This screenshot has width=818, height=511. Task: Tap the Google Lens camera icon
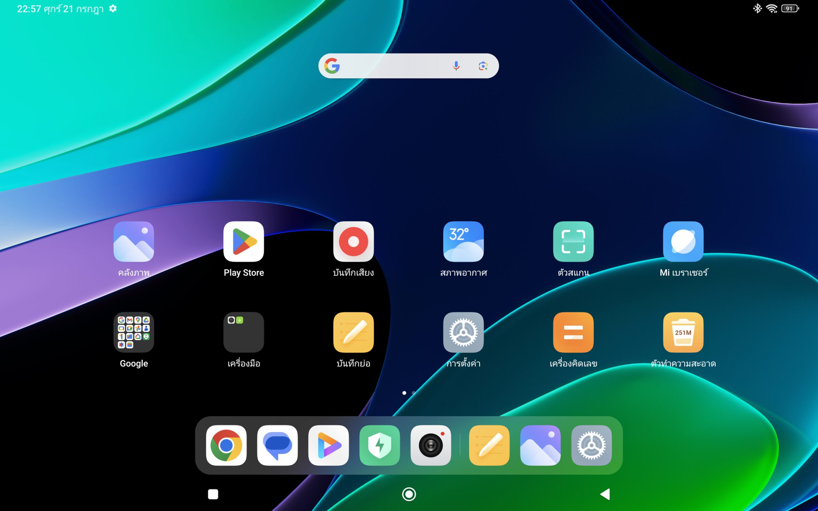pyautogui.click(x=483, y=66)
